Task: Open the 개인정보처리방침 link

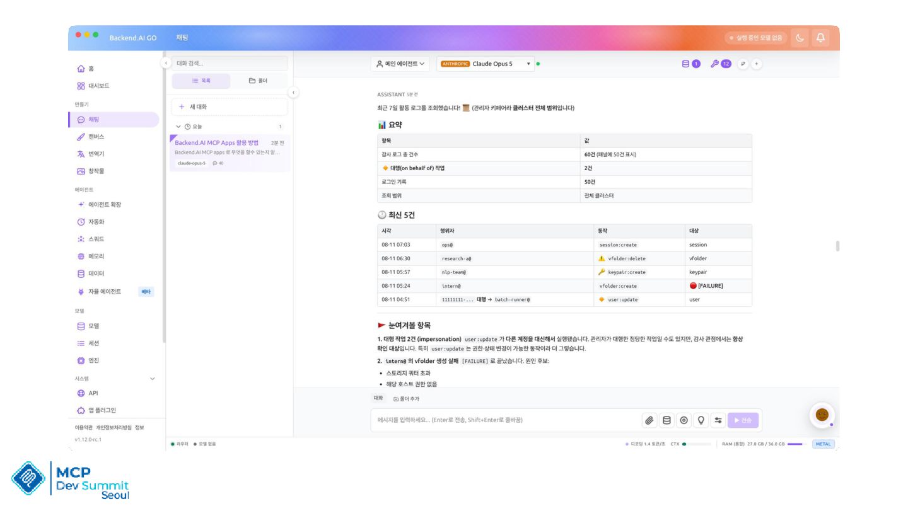Action: click(x=113, y=427)
